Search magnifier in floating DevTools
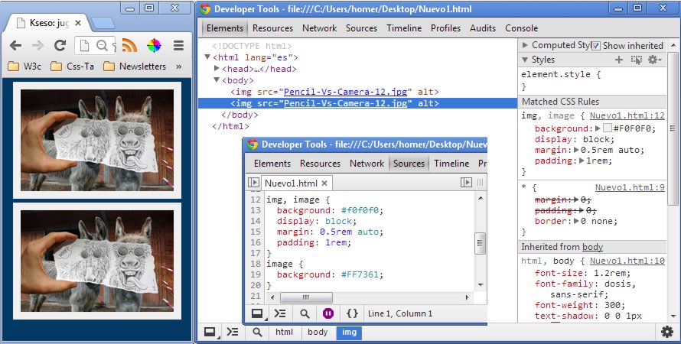The width and height of the screenshot is (681, 344). tap(305, 313)
